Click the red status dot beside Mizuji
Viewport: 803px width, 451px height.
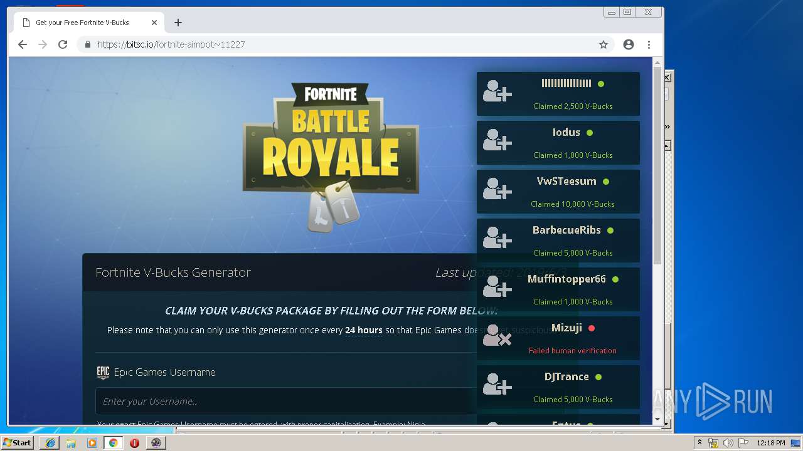[592, 328]
